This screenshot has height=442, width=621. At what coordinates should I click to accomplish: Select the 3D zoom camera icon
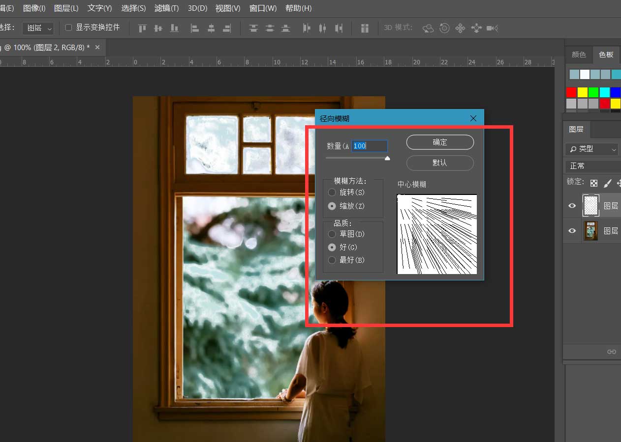pyautogui.click(x=493, y=28)
